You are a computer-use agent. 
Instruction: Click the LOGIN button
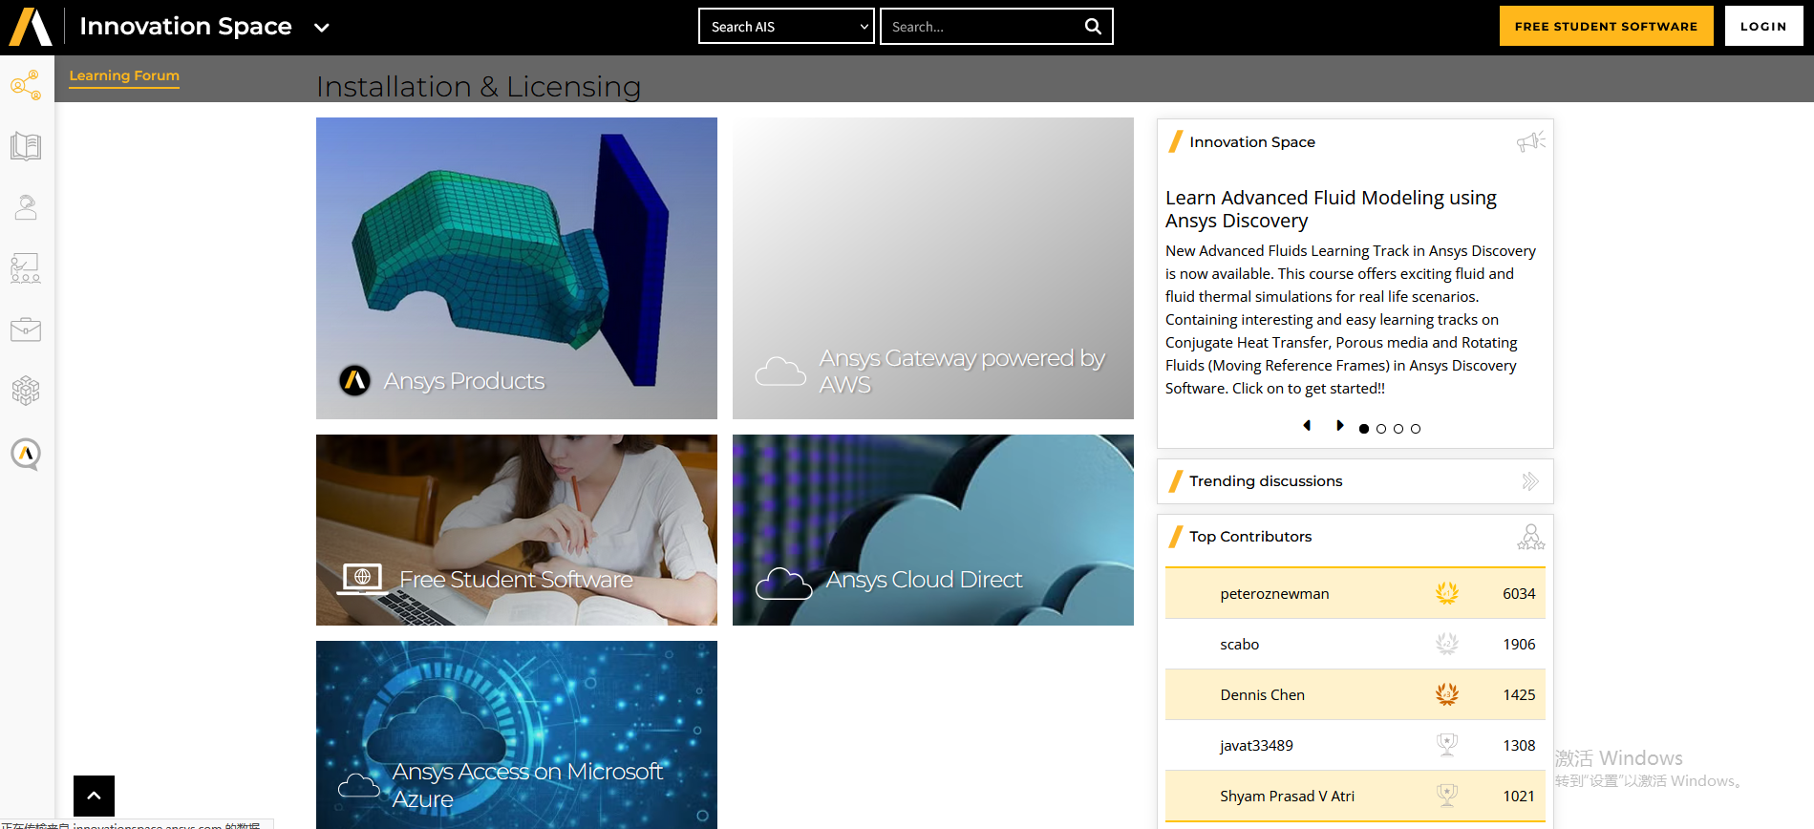pyautogui.click(x=1763, y=27)
